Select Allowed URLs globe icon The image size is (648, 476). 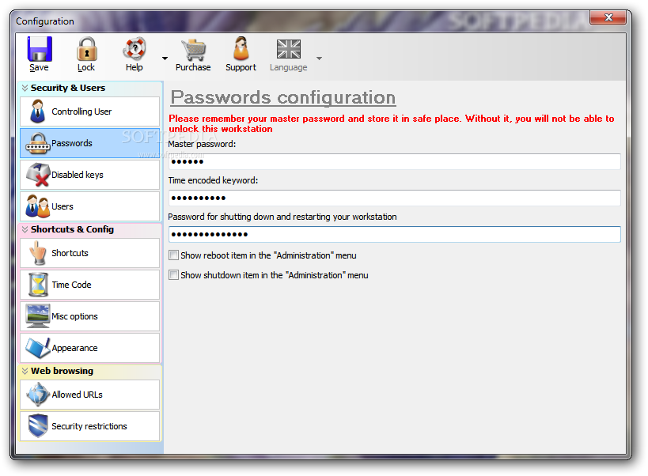pyautogui.click(x=38, y=395)
